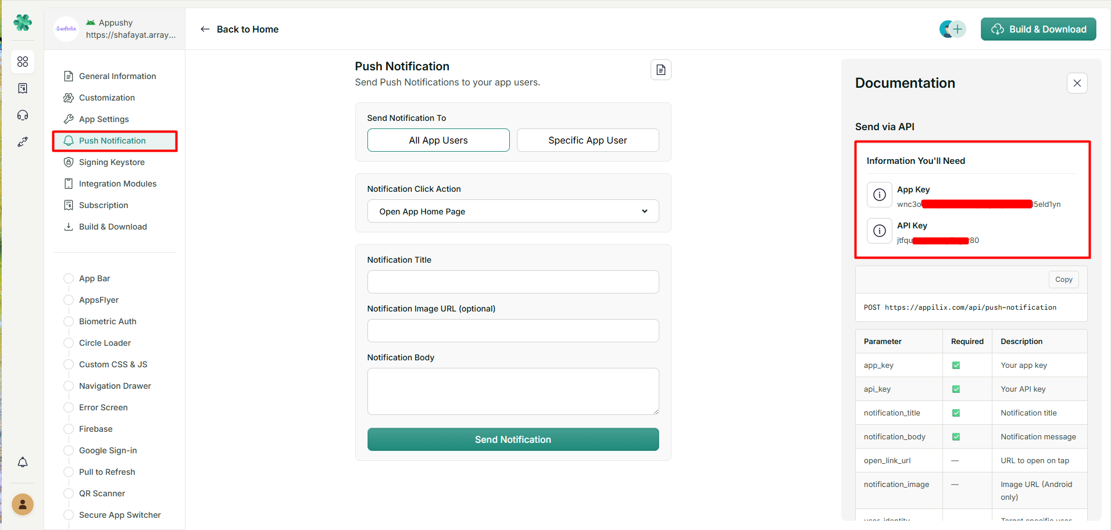Click the API Key info icon
The width and height of the screenshot is (1111, 530).
[880, 231]
